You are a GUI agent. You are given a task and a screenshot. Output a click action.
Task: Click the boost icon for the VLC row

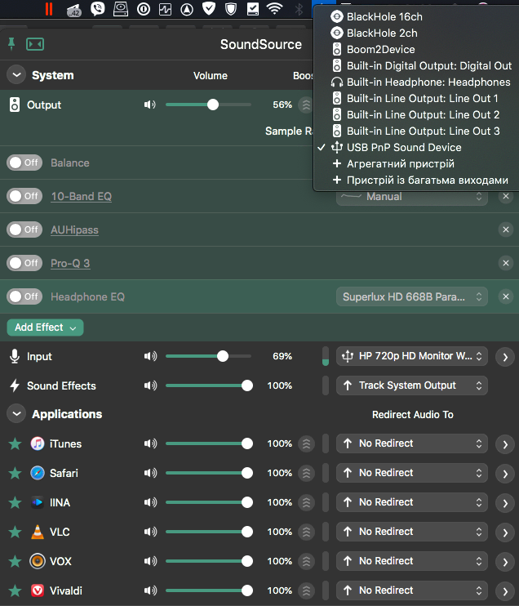pos(306,532)
